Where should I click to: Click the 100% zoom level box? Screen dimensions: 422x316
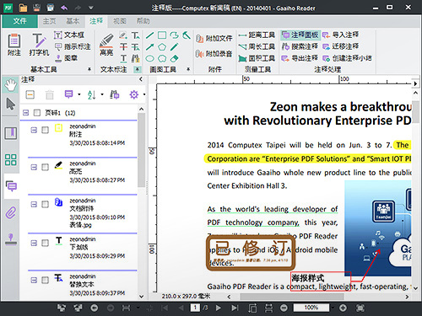311,308
